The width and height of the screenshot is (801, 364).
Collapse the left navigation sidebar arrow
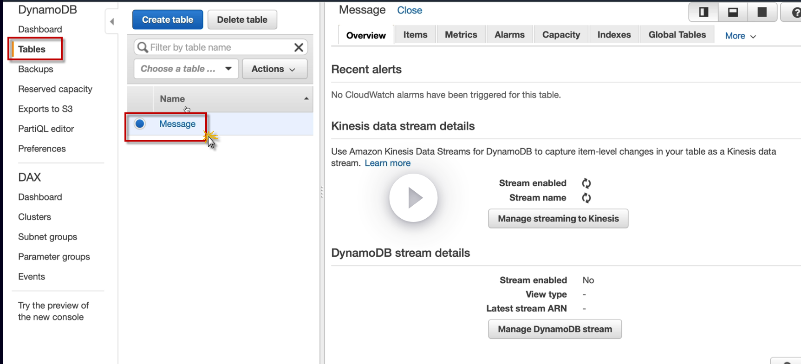coord(112,21)
